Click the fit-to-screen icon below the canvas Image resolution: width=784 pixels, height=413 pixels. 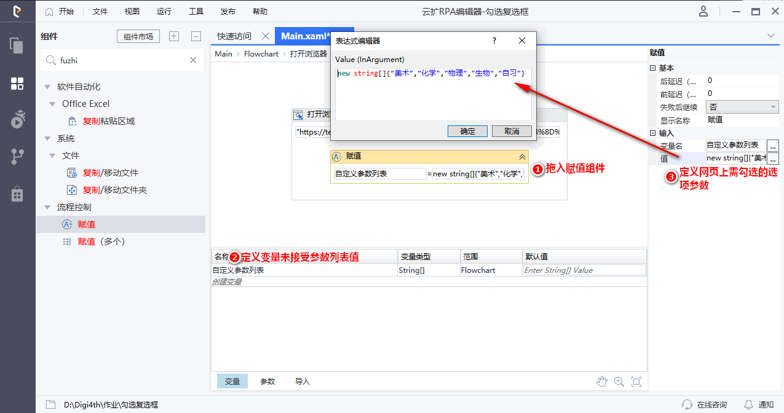tap(636, 382)
